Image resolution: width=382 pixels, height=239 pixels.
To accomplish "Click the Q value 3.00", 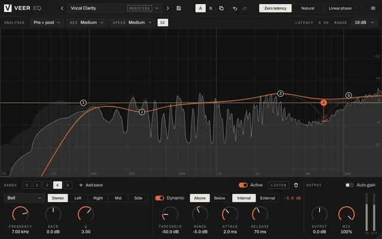I will pyautogui.click(x=86, y=232).
